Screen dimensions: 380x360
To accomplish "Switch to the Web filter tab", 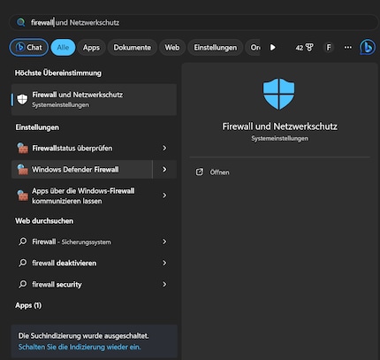I will [172, 48].
